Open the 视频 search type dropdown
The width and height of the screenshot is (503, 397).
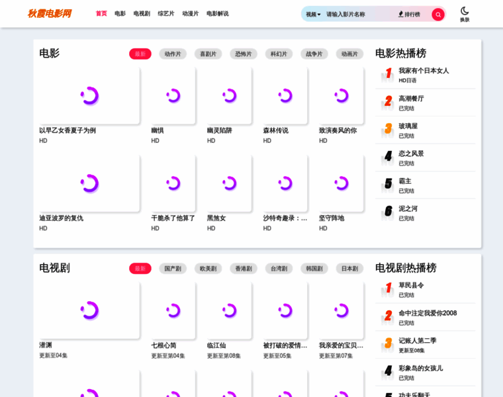pyautogui.click(x=313, y=15)
